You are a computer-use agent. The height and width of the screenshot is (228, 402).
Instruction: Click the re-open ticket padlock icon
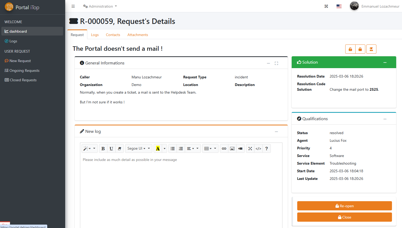(x=350, y=49)
